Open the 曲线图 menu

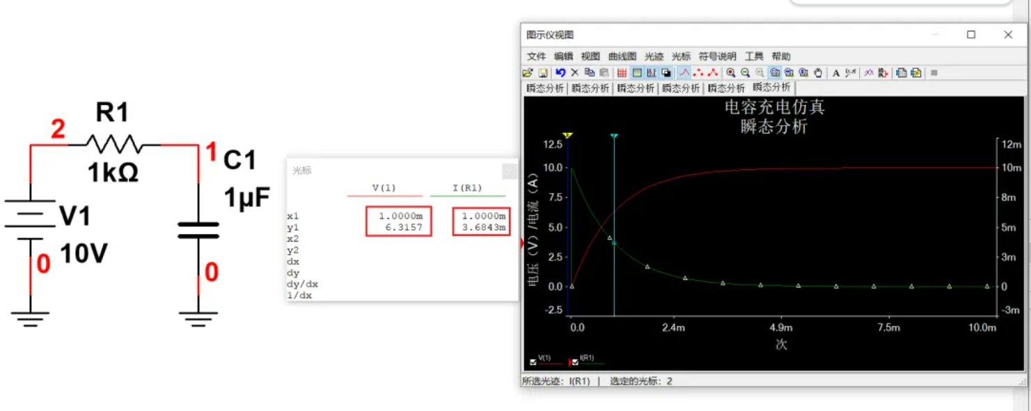click(x=622, y=56)
